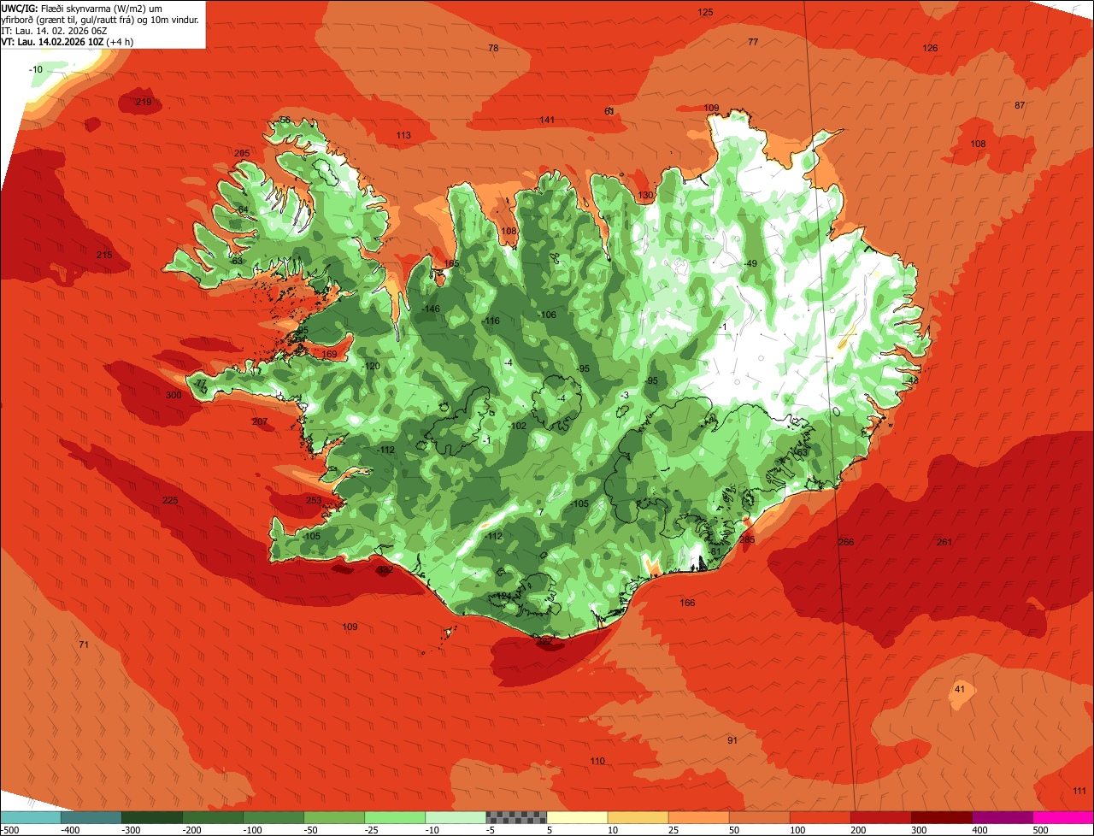The height and width of the screenshot is (836, 1094).
Task: Click the 41 value inside the orange patch
Action: (x=960, y=690)
